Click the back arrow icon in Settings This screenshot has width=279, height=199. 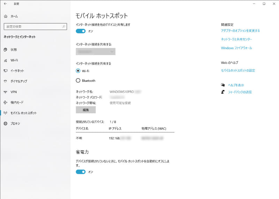point(5,3)
